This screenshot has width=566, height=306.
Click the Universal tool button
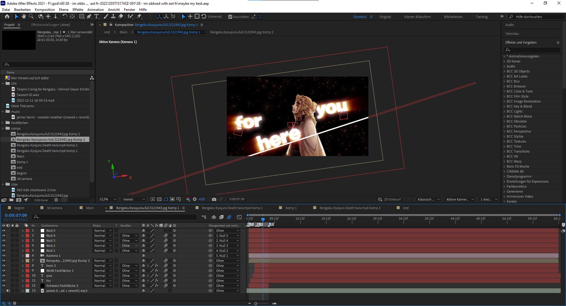tap(215, 17)
